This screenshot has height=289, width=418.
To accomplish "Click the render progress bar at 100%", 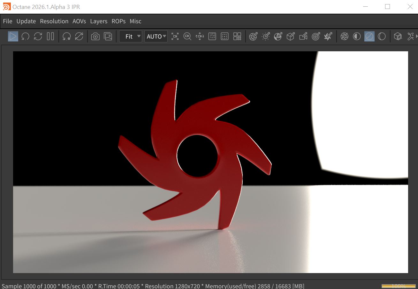I will click(x=398, y=286).
